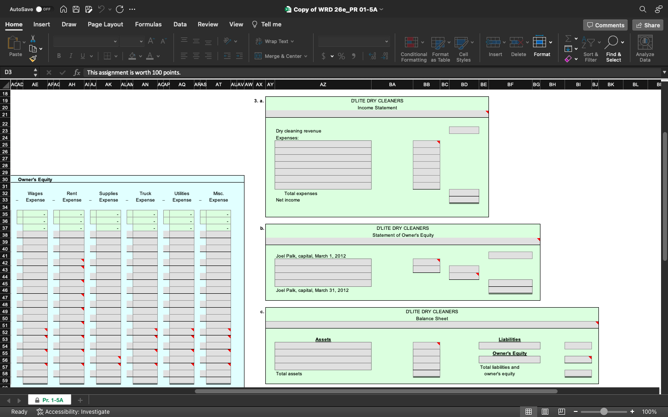Click the Wrap Text button
The width and height of the screenshot is (668, 417).
pyautogui.click(x=275, y=41)
